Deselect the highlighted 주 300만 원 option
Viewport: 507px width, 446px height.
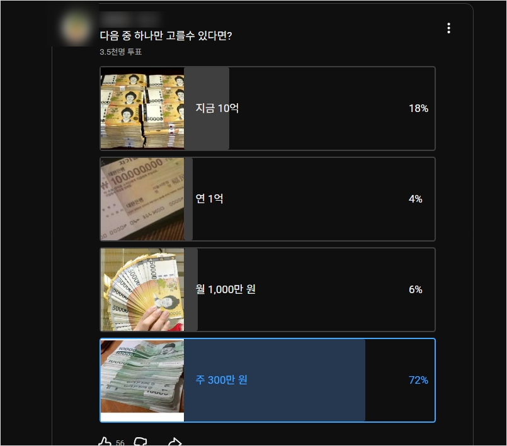click(268, 380)
